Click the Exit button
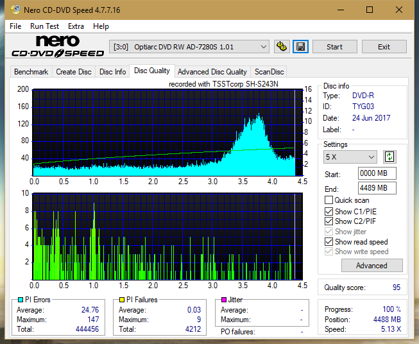Image resolution: width=419 pixels, height=344 pixels. (x=384, y=47)
